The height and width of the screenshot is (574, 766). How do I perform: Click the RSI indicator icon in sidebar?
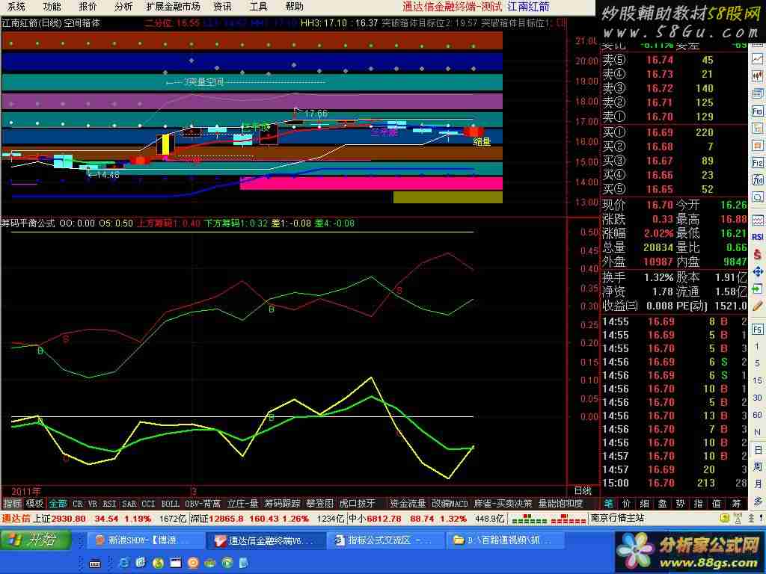[758, 237]
